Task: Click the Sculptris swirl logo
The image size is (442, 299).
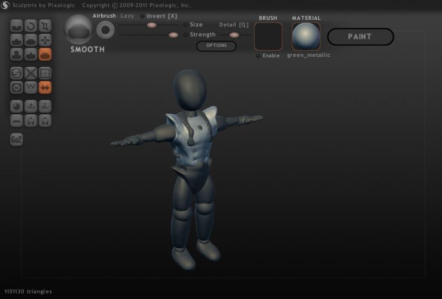Action: (x=5, y=5)
